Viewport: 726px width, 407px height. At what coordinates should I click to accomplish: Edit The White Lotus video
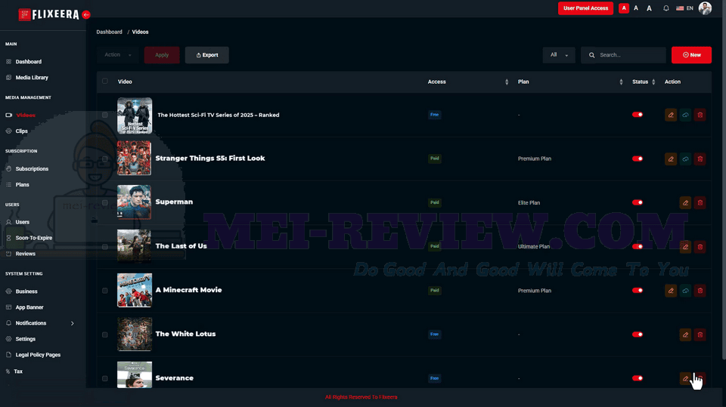click(x=685, y=335)
